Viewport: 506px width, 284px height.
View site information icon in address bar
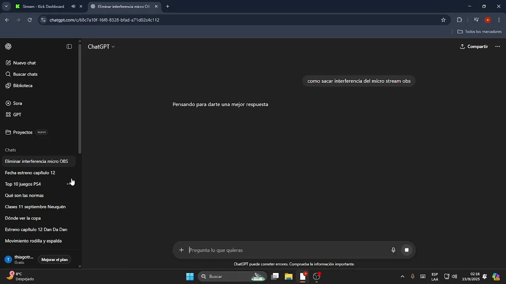(43, 20)
